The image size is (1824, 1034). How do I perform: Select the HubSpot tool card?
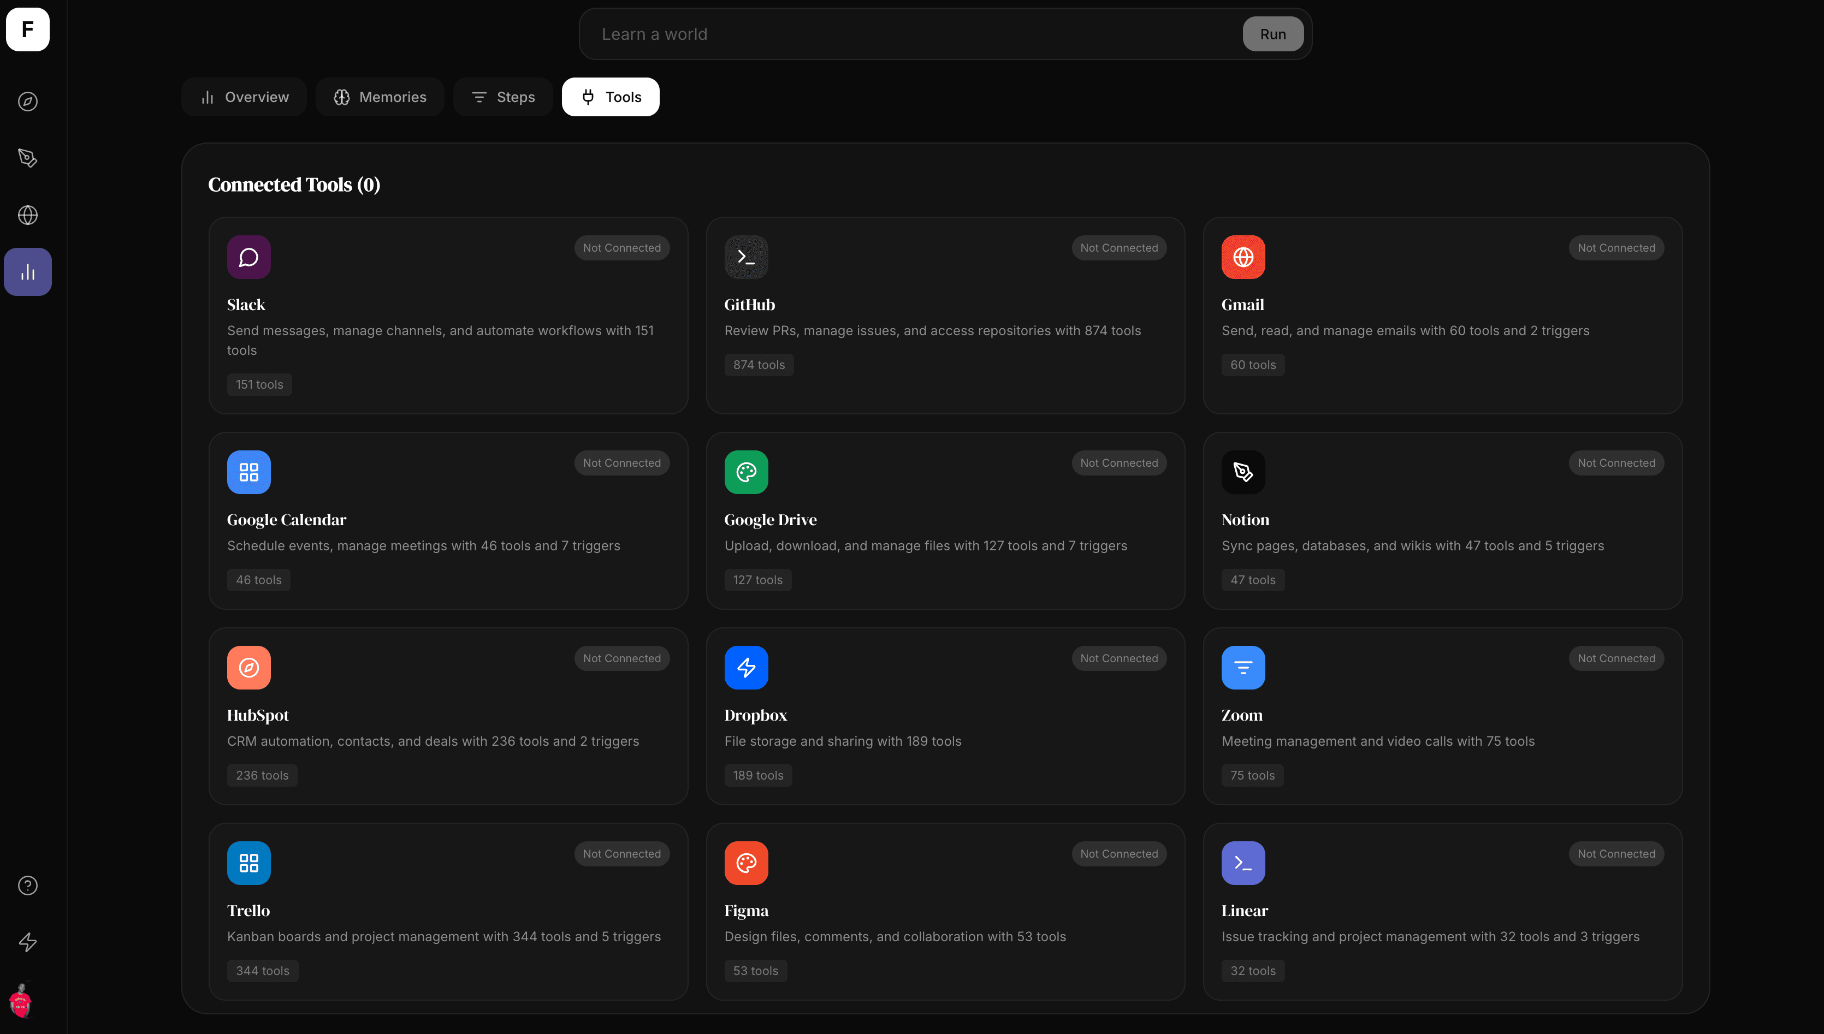(x=447, y=716)
